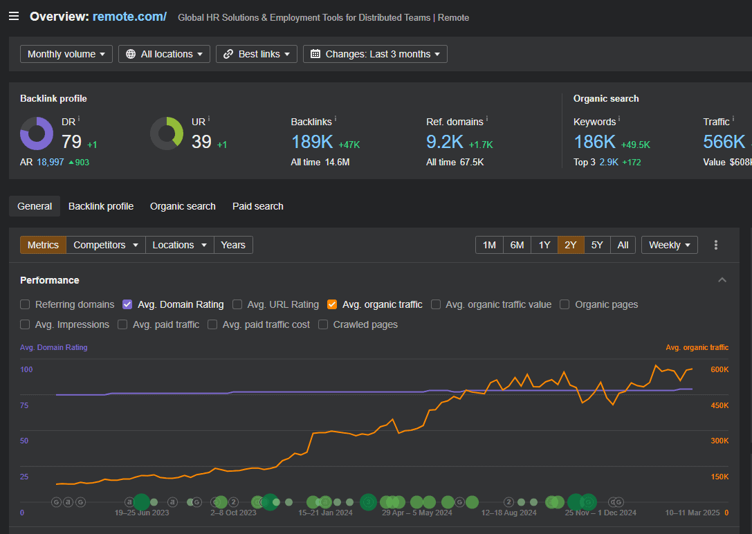Click the Traffic info icon
The height and width of the screenshot is (534, 752).
[733, 119]
